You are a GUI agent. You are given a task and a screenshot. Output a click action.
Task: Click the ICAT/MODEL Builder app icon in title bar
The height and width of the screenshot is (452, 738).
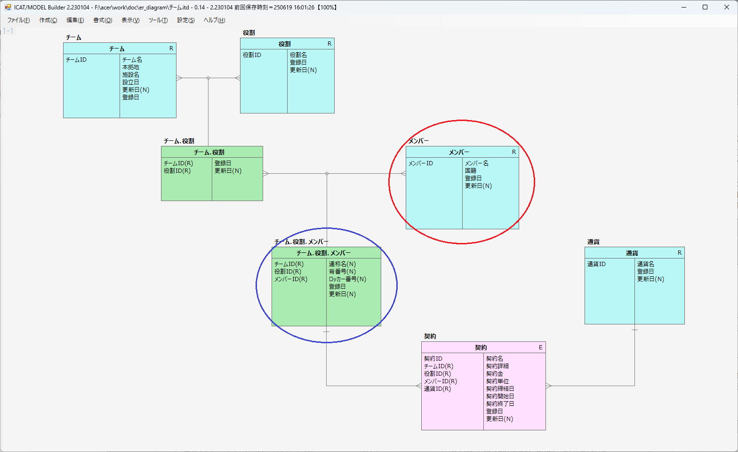(x=8, y=7)
